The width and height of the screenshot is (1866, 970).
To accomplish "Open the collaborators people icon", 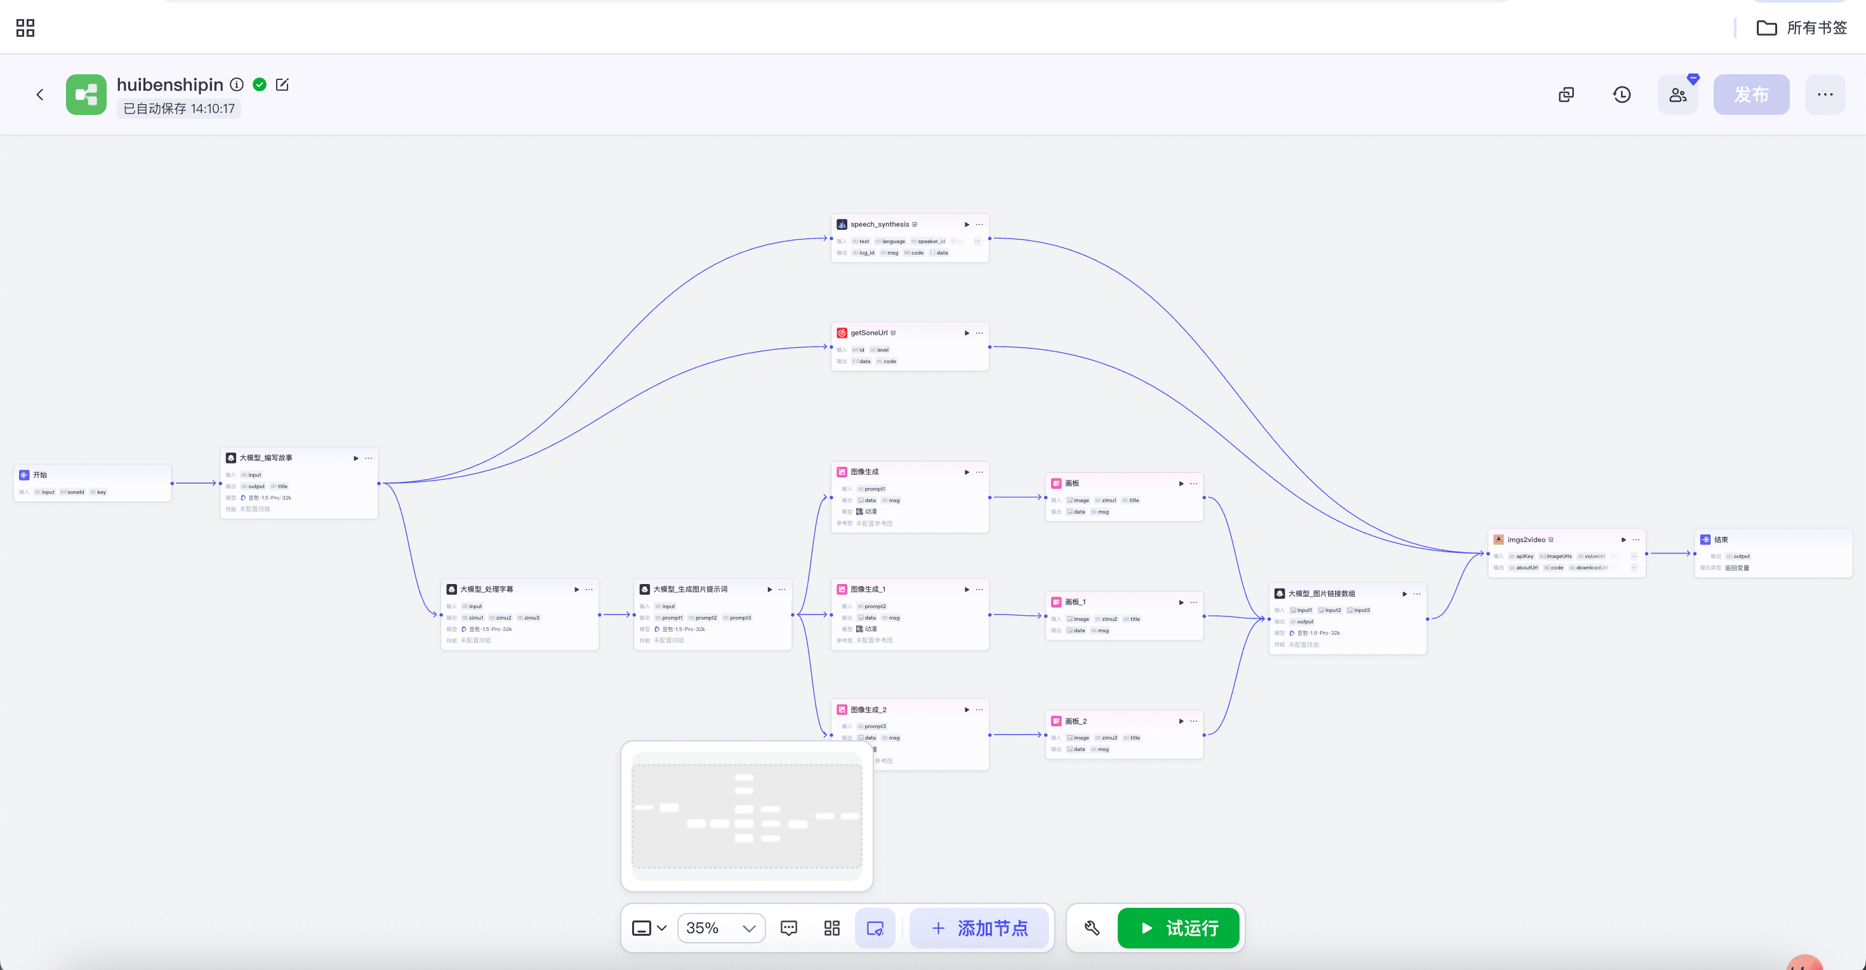I will click(1677, 95).
